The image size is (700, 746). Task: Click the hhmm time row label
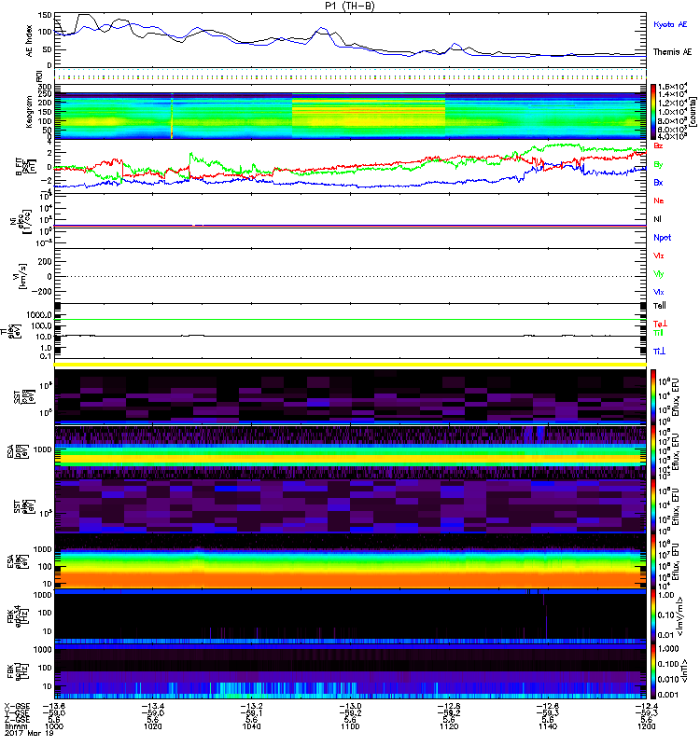16,726
